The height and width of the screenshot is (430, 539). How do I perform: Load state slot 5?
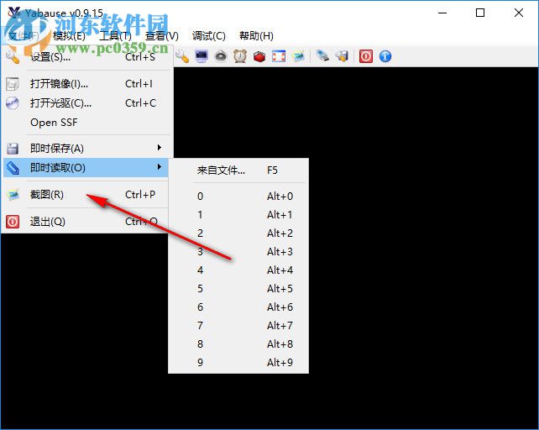238,289
